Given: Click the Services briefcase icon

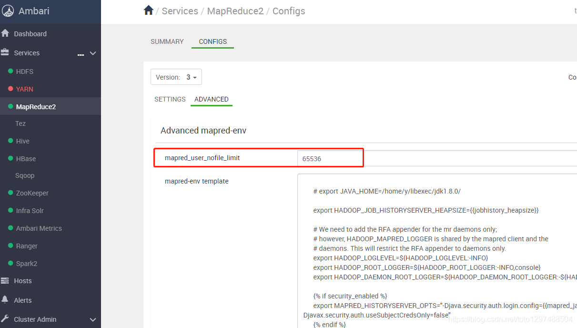Looking at the screenshot, I should point(5,52).
